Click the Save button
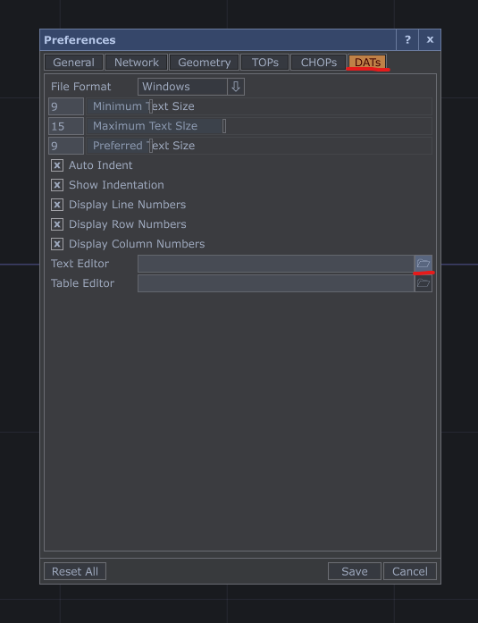Screen dimensions: 478x623 [x=355, y=571]
